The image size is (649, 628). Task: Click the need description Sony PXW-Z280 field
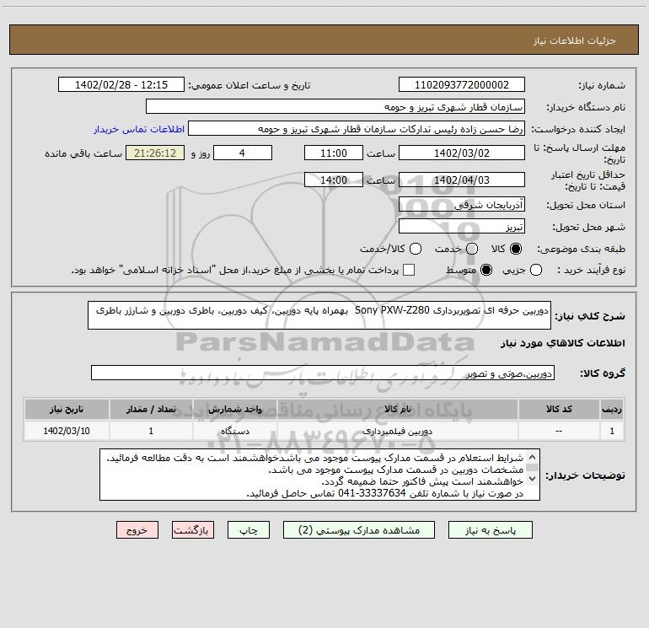[319, 315]
